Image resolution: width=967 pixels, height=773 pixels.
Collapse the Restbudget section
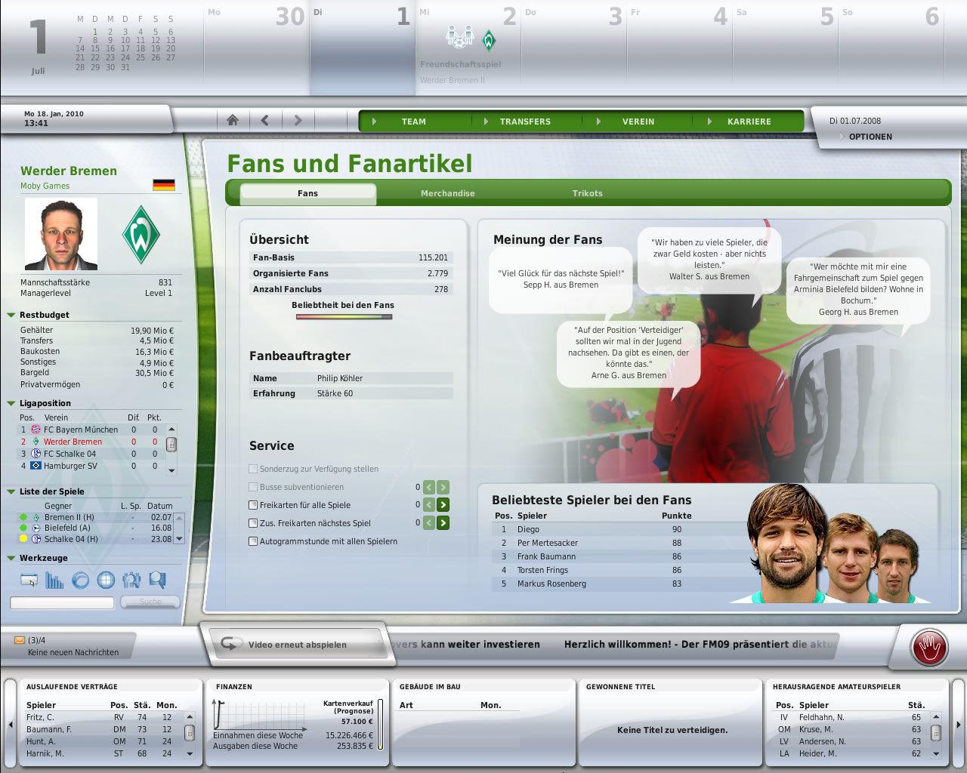[x=11, y=315]
